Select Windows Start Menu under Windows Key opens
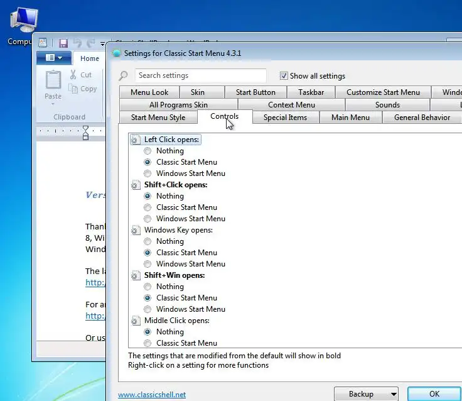 [148, 264]
